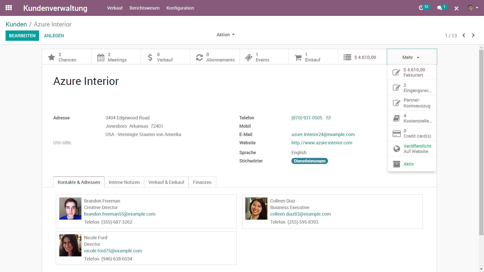The height and width of the screenshot is (272, 484).
Task: Open Chancen via the star stat button
Action: coord(67,57)
